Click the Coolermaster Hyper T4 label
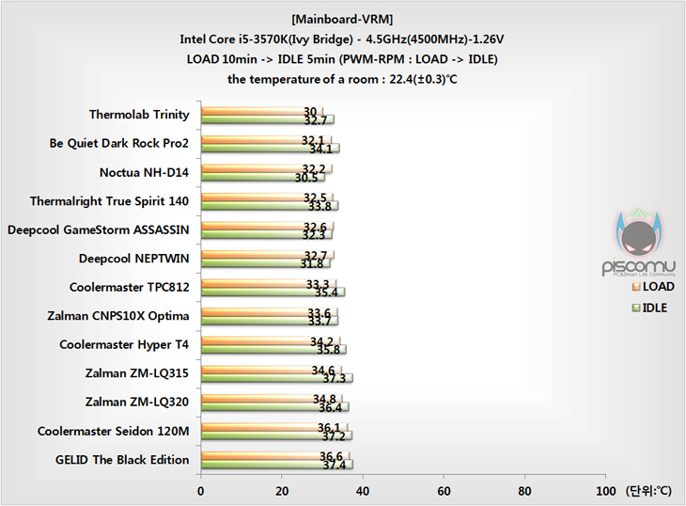686x506 pixels. (x=124, y=345)
